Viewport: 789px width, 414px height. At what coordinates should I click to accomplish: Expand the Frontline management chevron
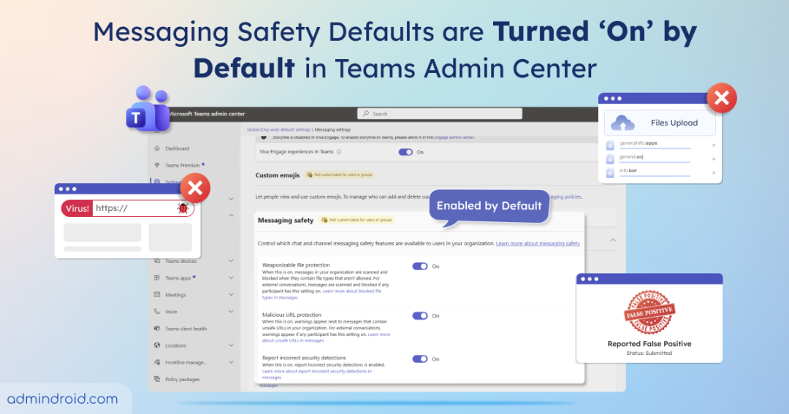(x=231, y=362)
